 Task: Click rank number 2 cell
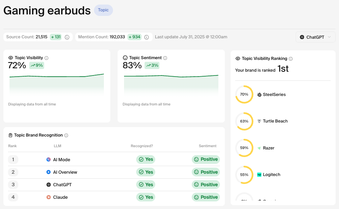pos(13,172)
